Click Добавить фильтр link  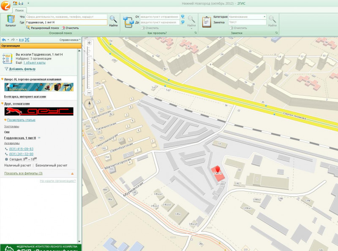tap(22, 69)
